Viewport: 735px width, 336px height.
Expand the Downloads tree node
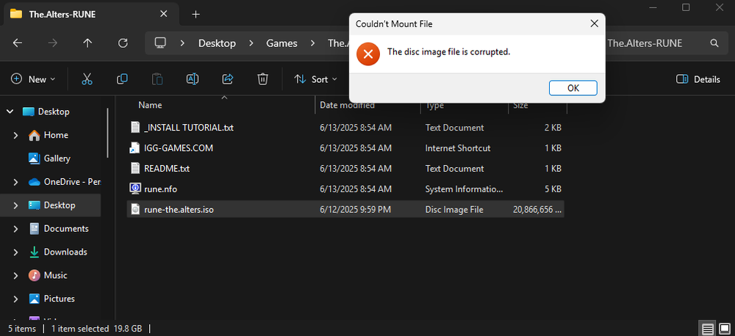(16, 252)
